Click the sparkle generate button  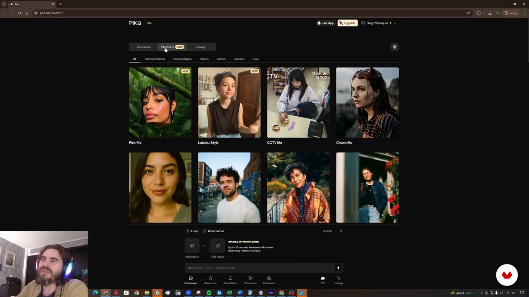coord(338,268)
